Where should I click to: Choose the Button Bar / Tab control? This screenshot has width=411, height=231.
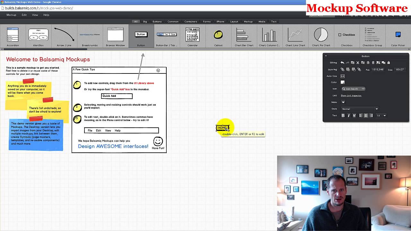point(167,37)
